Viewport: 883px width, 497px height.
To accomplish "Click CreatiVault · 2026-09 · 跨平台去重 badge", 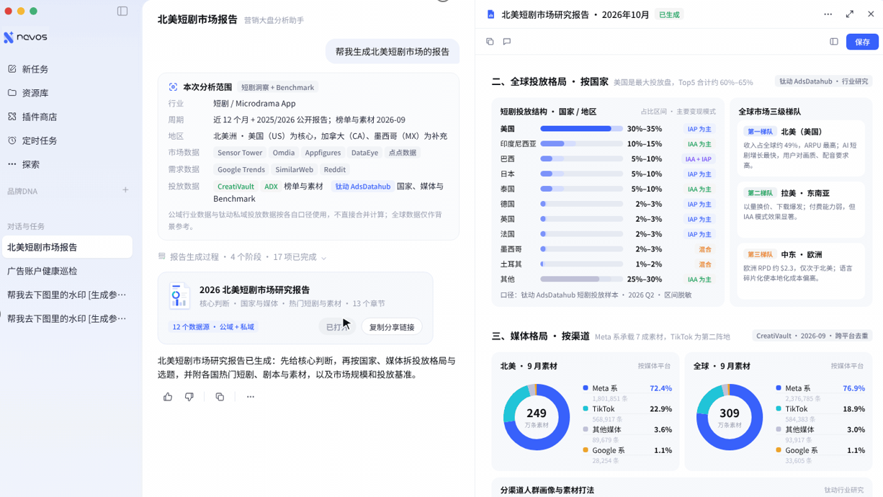I will (x=812, y=336).
